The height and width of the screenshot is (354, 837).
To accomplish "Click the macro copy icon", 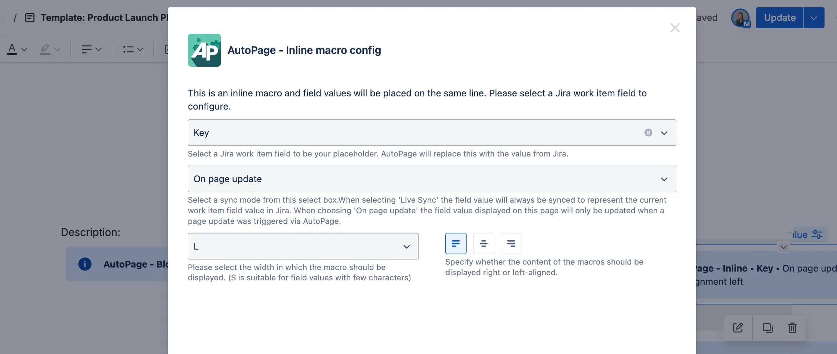I will coord(767,328).
